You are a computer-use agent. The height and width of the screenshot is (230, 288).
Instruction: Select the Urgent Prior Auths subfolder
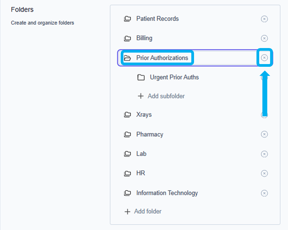coord(174,77)
